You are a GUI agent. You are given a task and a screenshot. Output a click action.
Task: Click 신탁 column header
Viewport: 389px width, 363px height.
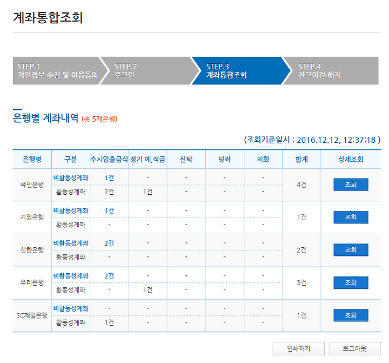(186, 159)
